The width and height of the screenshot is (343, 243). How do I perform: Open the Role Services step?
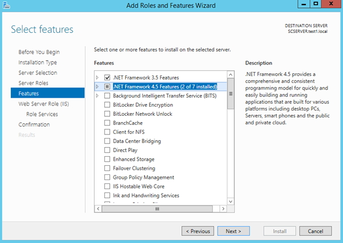click(x=42, y=114)
